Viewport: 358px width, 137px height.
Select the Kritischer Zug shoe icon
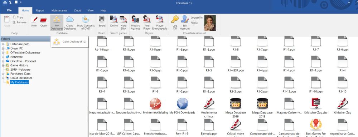[343, 103]
